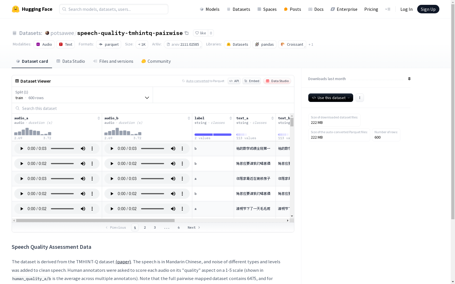Mute audio_b in the fourth row
The height and width of the screenshot is (284, 455).
(x=173, y=194)
